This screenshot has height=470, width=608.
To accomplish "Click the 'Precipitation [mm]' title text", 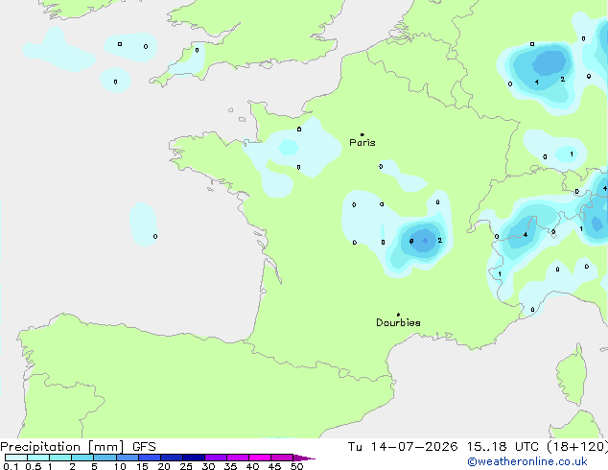I will pyautogui.click(x=62, y=447).
